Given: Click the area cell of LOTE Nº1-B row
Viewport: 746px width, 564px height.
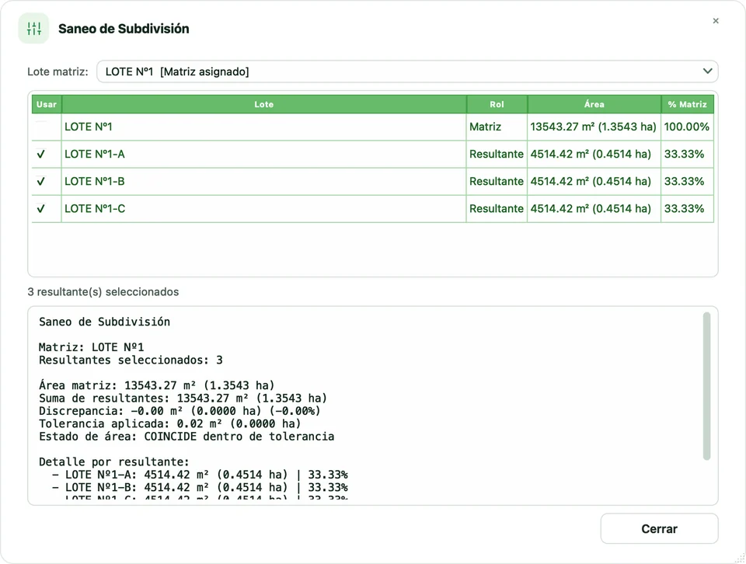Looking at the screenshot, I should (x=594, y=181).
